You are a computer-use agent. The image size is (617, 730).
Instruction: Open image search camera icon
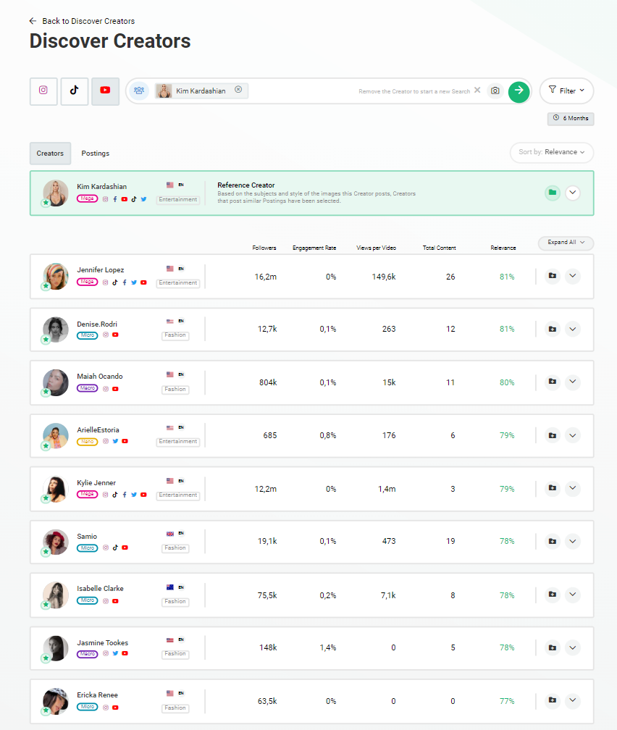click(495, 91)
